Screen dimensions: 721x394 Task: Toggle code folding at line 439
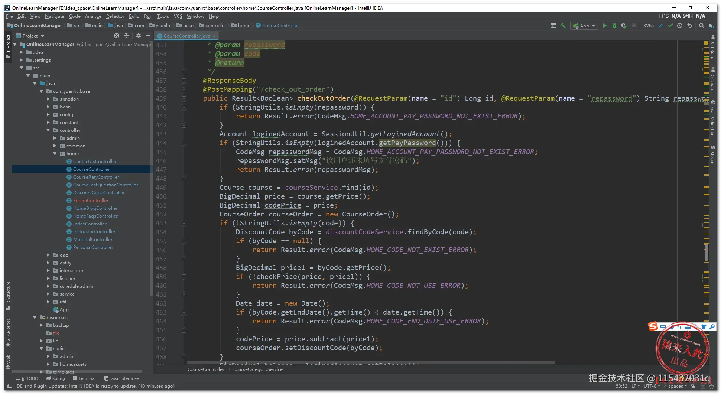tap(184, 98)
